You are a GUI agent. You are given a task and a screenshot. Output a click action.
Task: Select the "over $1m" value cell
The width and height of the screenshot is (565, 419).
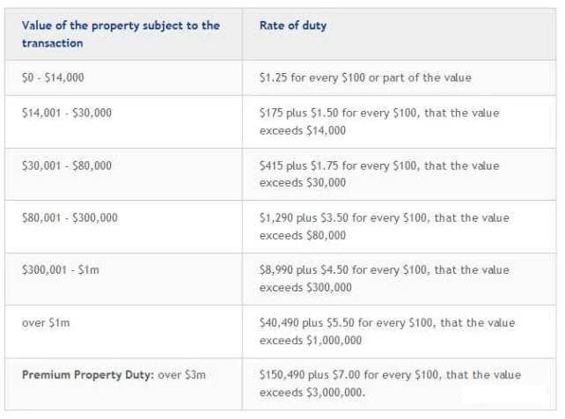coord(46,323)
